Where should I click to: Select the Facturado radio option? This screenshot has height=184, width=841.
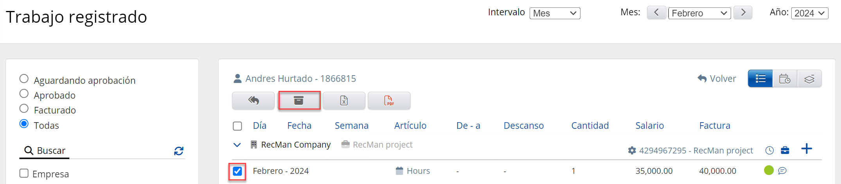24,109
